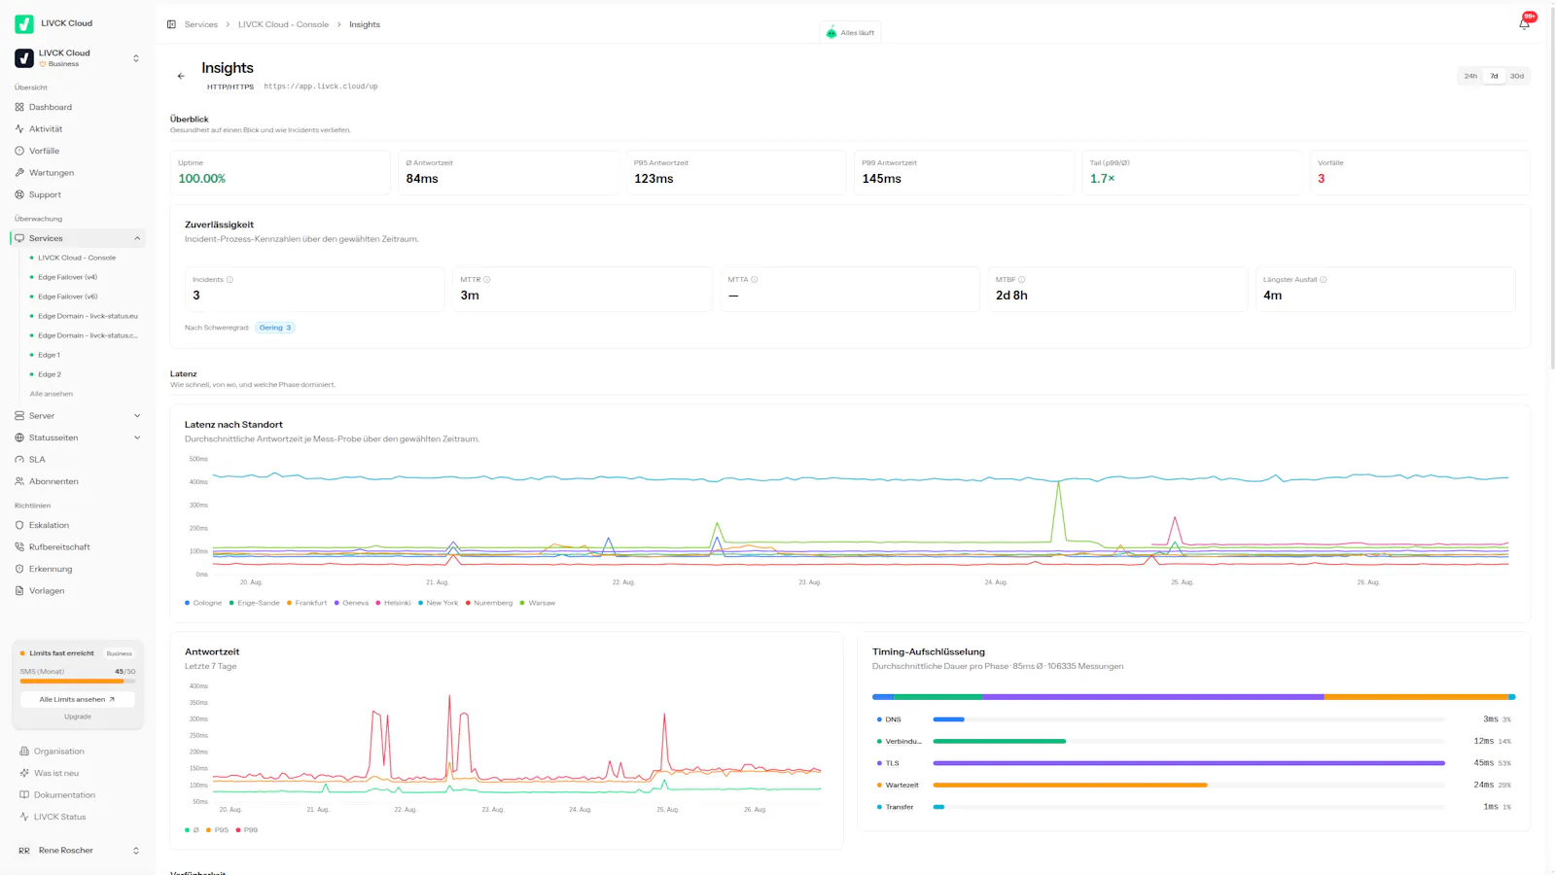The width and height of the screenshot is (1556, 875).
Task: Expand the Statusseiten section chevron
Action: click(x=137, y=437)
